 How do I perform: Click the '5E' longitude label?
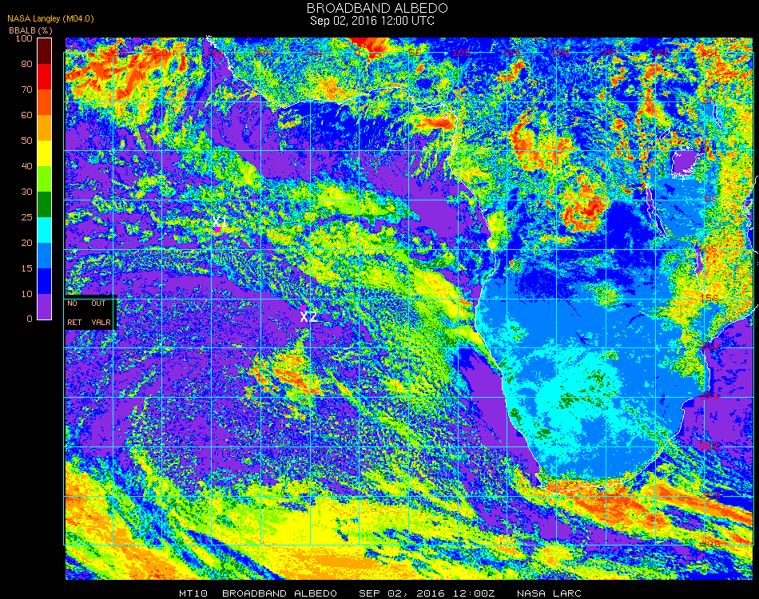click(x=415, y=53)
